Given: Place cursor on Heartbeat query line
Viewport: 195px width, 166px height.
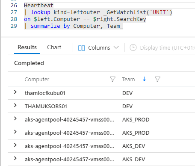Looking at the screenshot, I should click(38, 6).
